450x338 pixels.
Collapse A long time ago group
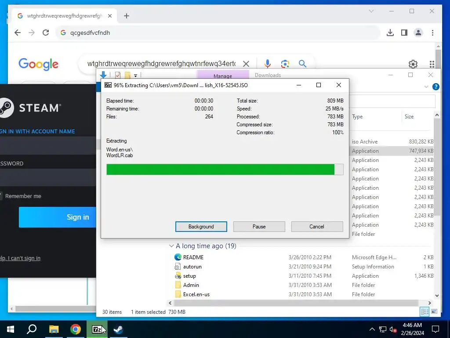171,246
